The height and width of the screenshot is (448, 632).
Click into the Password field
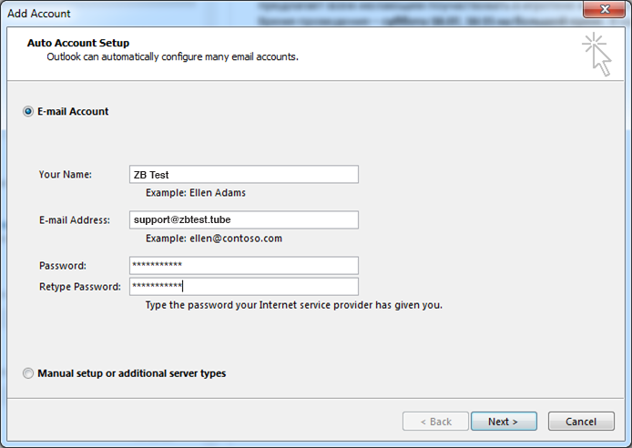coord(244,265)
